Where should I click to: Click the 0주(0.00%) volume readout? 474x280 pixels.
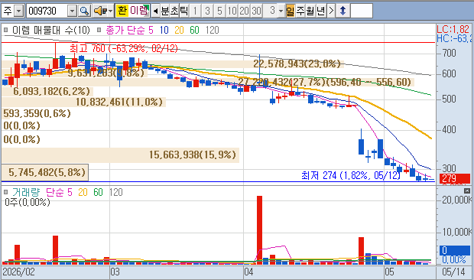pyautogui.click(x=28, y=202)
